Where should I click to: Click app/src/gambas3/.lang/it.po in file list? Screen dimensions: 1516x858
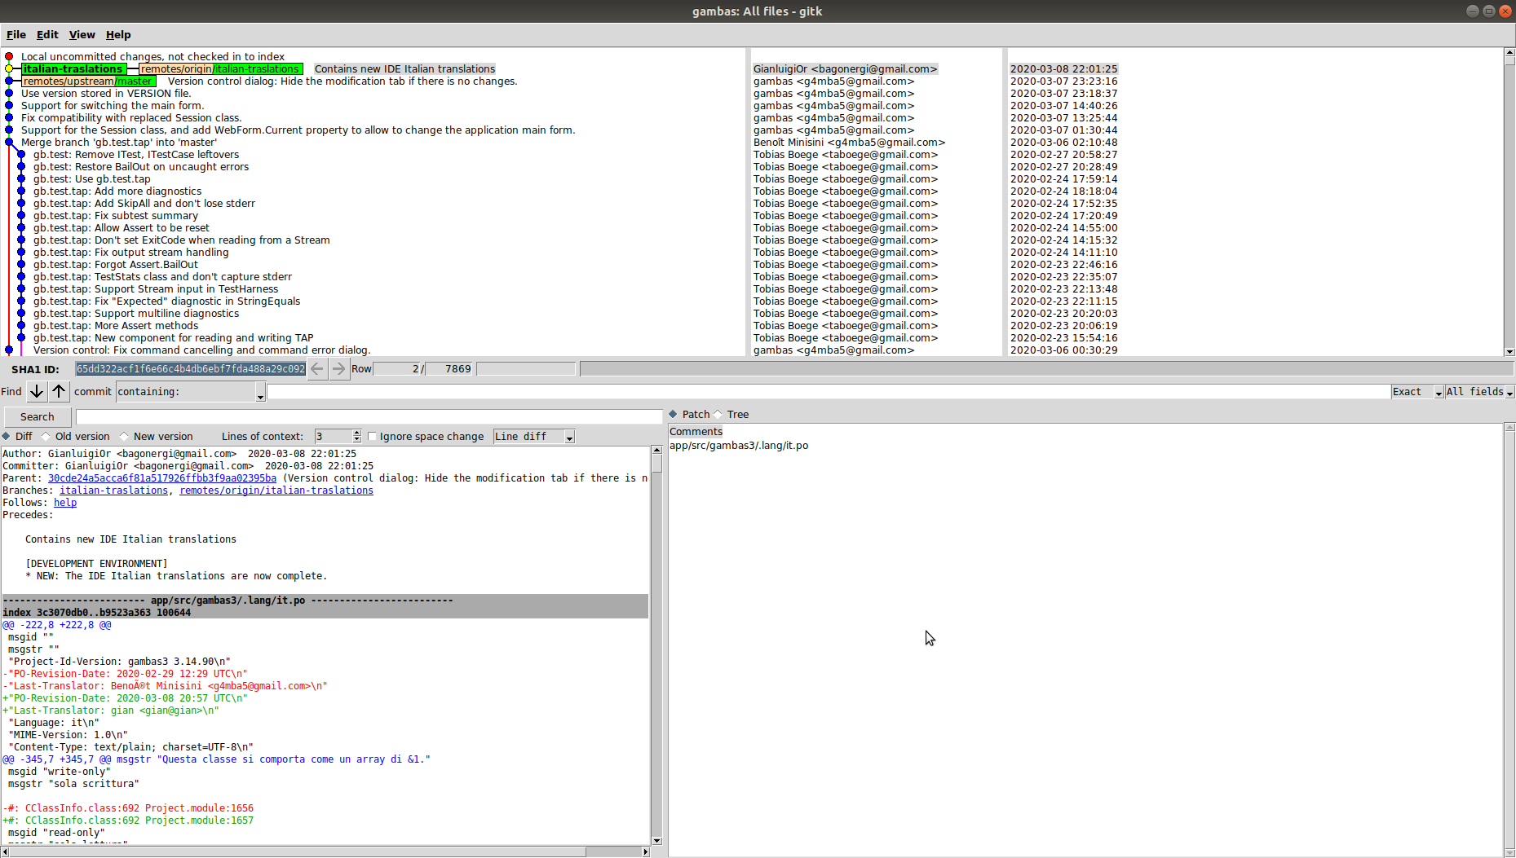[x=739, y=446]
